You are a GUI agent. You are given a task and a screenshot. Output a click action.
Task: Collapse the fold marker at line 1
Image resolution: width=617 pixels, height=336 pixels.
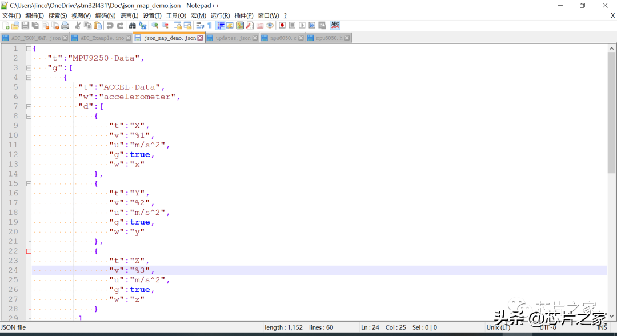(29, 49)
